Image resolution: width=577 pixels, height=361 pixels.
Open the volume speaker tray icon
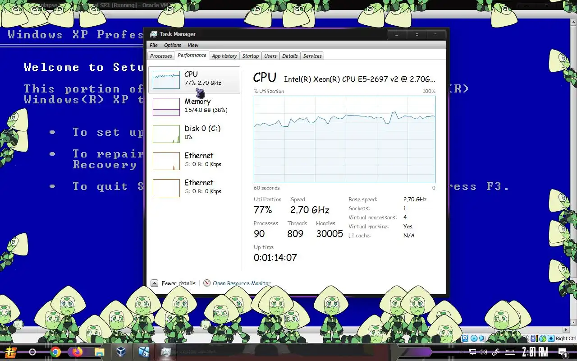point(483,352)
